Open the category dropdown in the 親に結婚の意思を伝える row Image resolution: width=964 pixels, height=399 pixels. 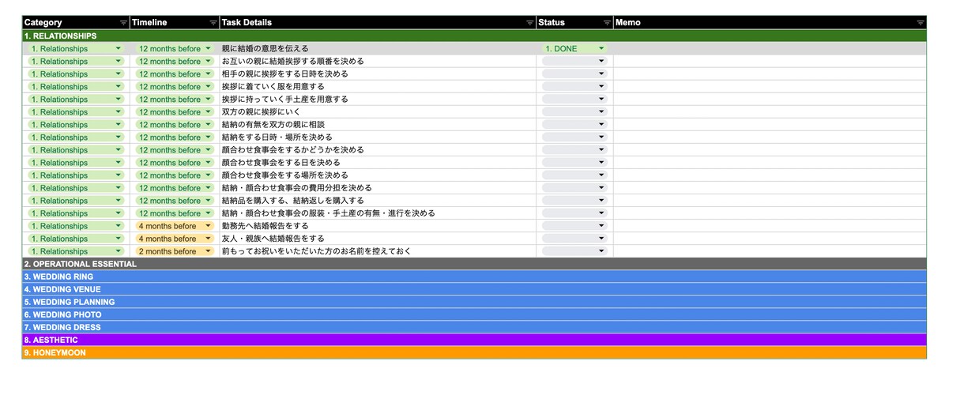(x=76, y=48)
